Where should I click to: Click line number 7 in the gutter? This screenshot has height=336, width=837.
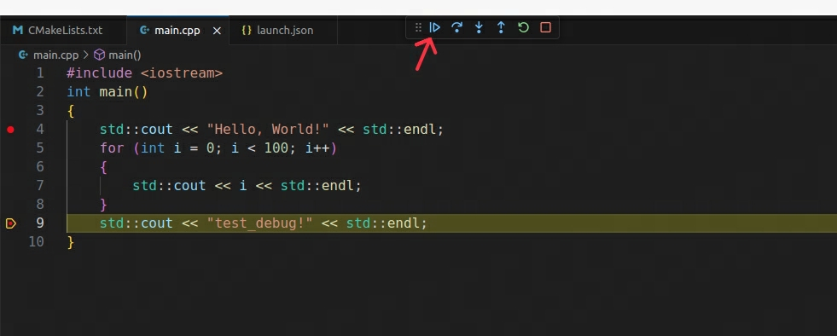coord(40,186)
